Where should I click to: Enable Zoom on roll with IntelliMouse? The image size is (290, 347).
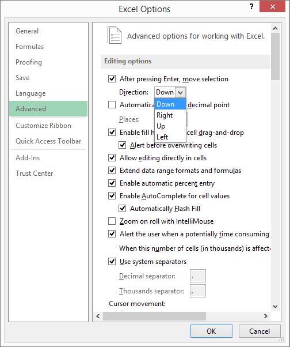click(112, 221)
